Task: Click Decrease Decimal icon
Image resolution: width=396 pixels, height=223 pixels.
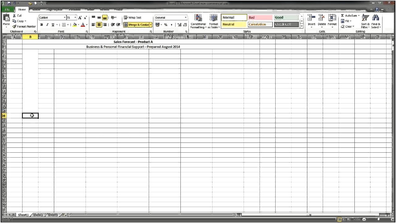Action: point(185,25)
